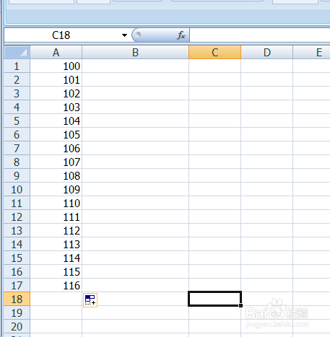Select row 7 header
Viewport: 330px width, 337px height.
[x=17, y=148]
